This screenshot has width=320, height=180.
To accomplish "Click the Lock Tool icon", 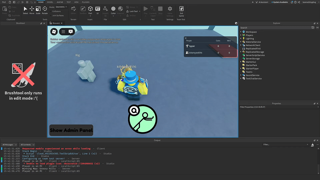I will coord(127,12).
